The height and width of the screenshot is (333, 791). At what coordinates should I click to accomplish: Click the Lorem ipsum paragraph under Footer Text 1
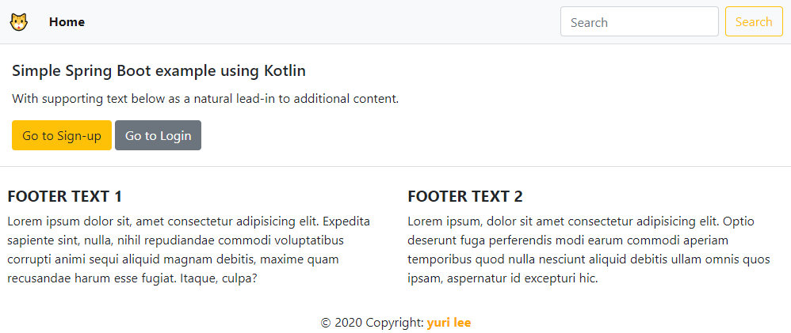coord(189,250)
